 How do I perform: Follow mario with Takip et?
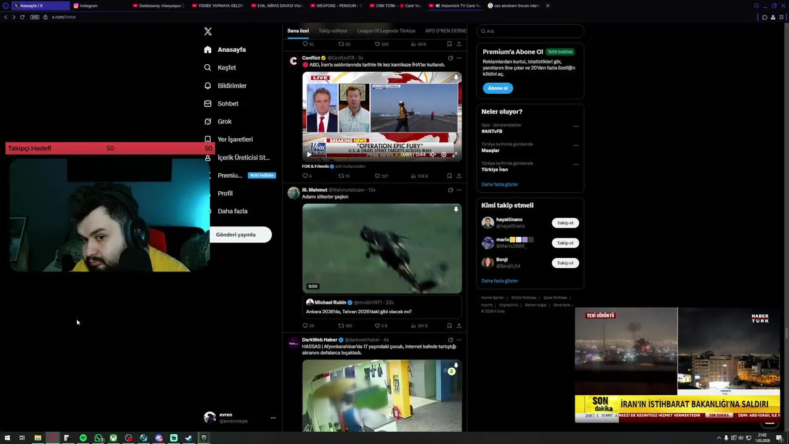[565, 243]
